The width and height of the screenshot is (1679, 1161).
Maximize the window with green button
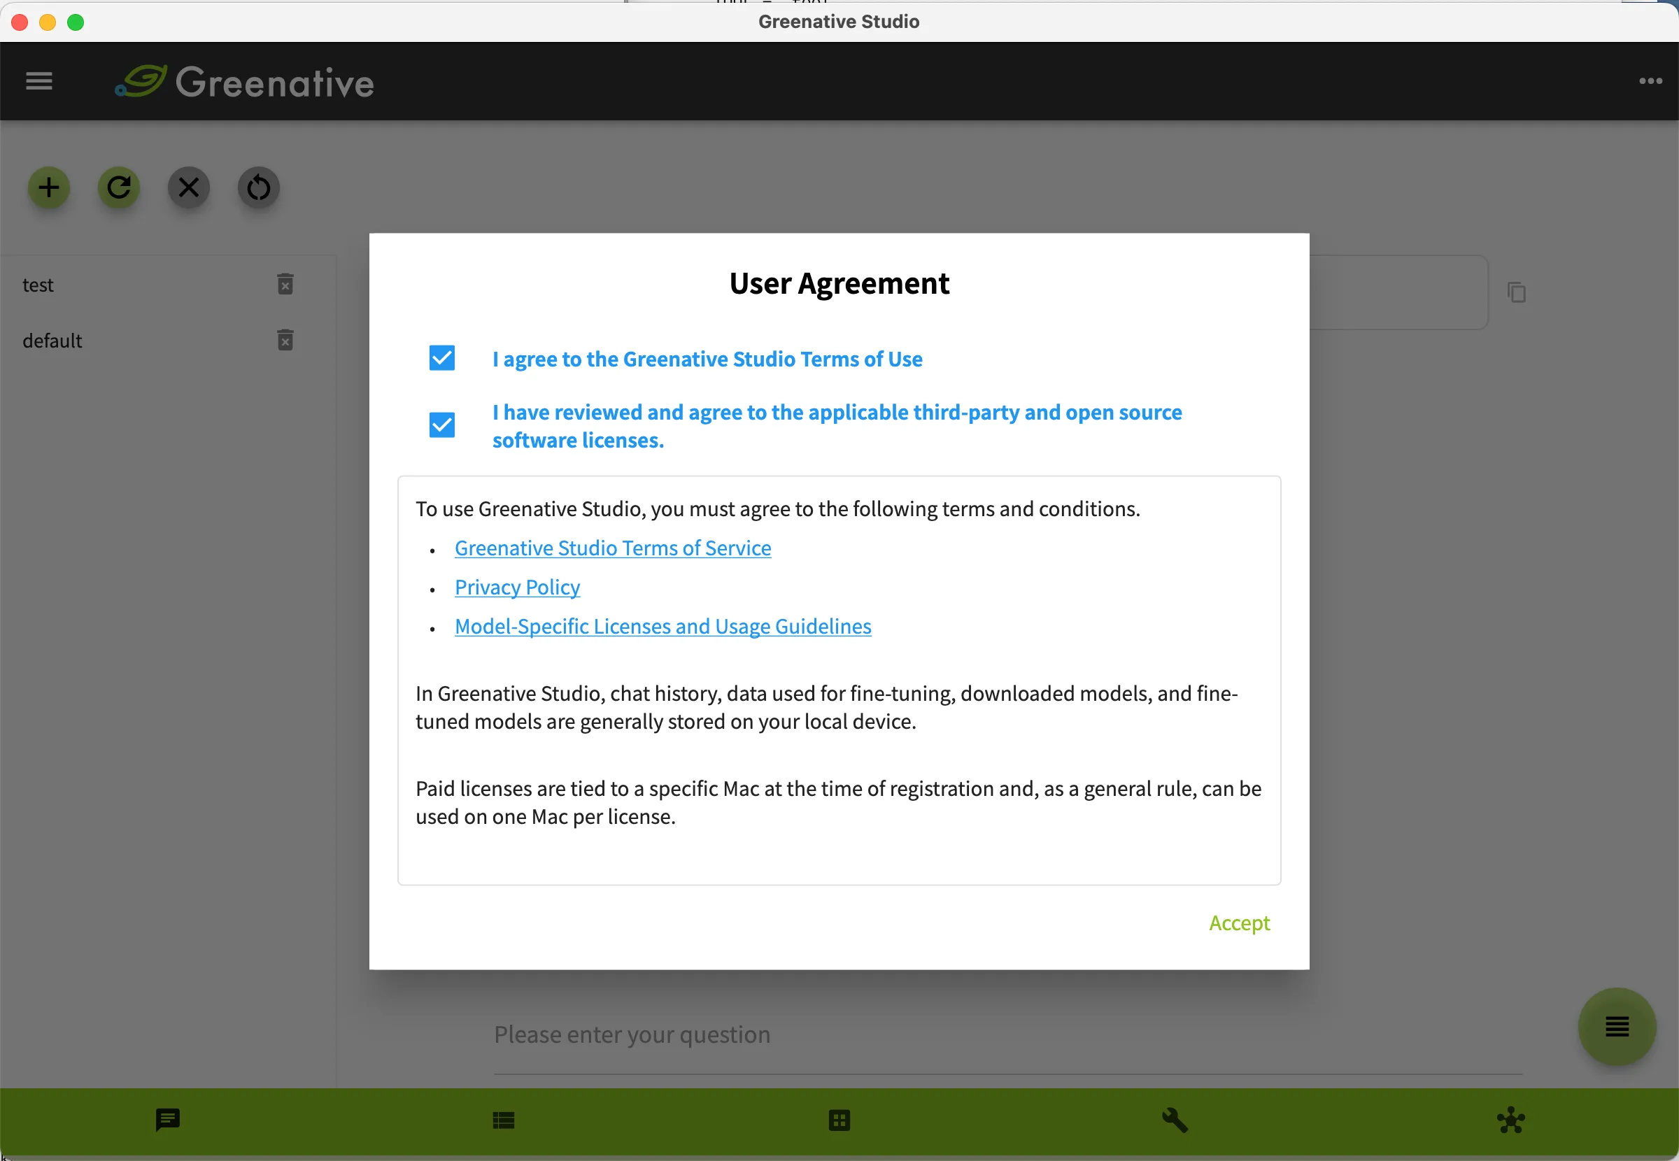tap(75, 22)
